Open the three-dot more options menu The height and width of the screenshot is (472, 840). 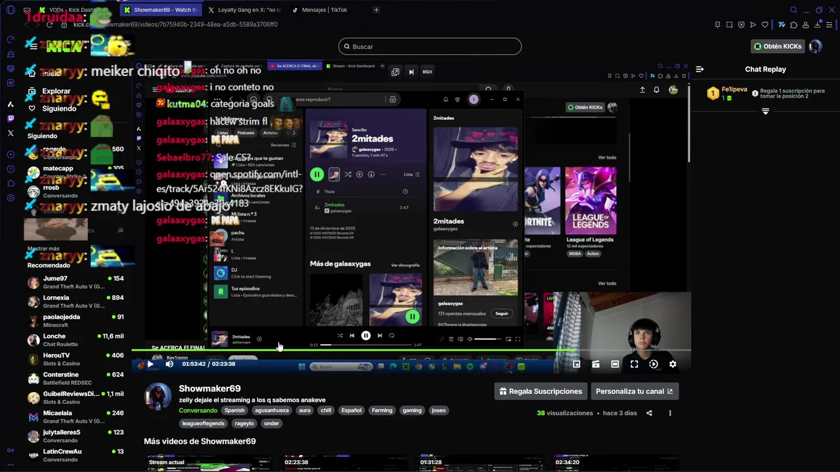click(670, 413)
